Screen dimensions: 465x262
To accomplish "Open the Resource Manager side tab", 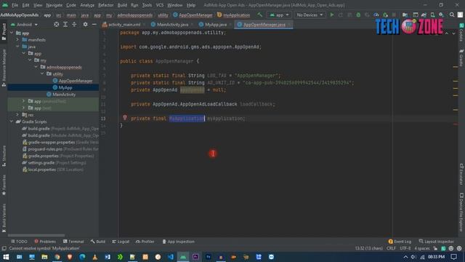I will [x=4, y=68].
